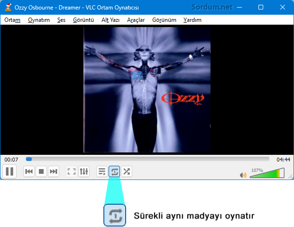Open the Oynatım menu
The width and height of the screenshot is (294, 227).
click(x=39, y=20)
